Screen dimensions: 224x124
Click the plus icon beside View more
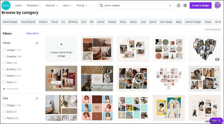click(x=4, y=89)
